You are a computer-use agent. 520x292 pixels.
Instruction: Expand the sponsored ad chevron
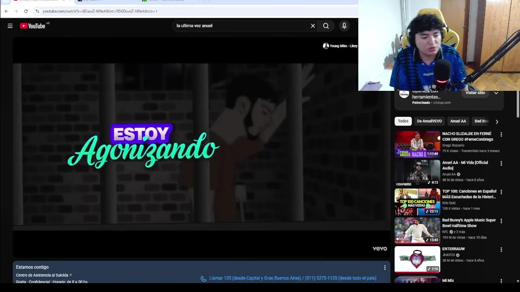[x=496, y=93]
